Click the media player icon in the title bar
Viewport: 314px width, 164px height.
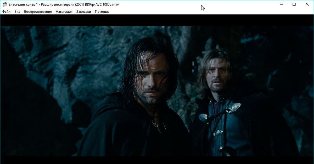point(4,4)
